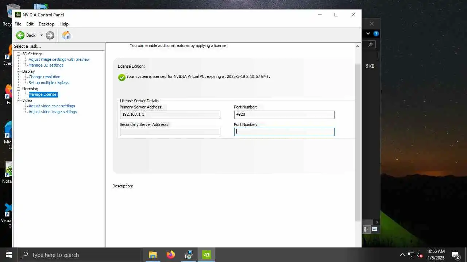Click the Licensing tree label
467x262 pixels.
click(30, 89)
